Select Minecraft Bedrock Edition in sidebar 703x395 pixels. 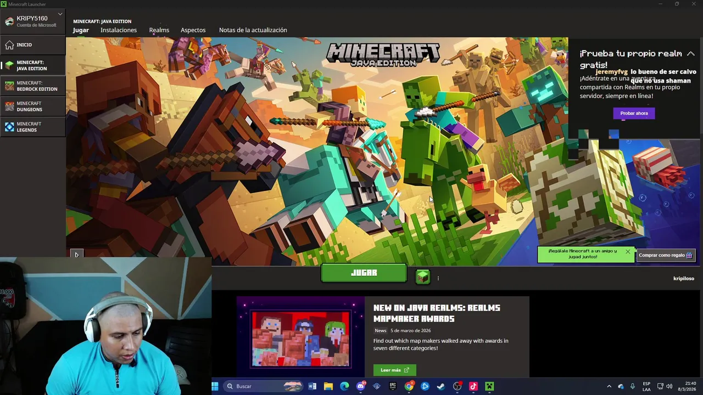pyautogui.click(x=33, y=86)
